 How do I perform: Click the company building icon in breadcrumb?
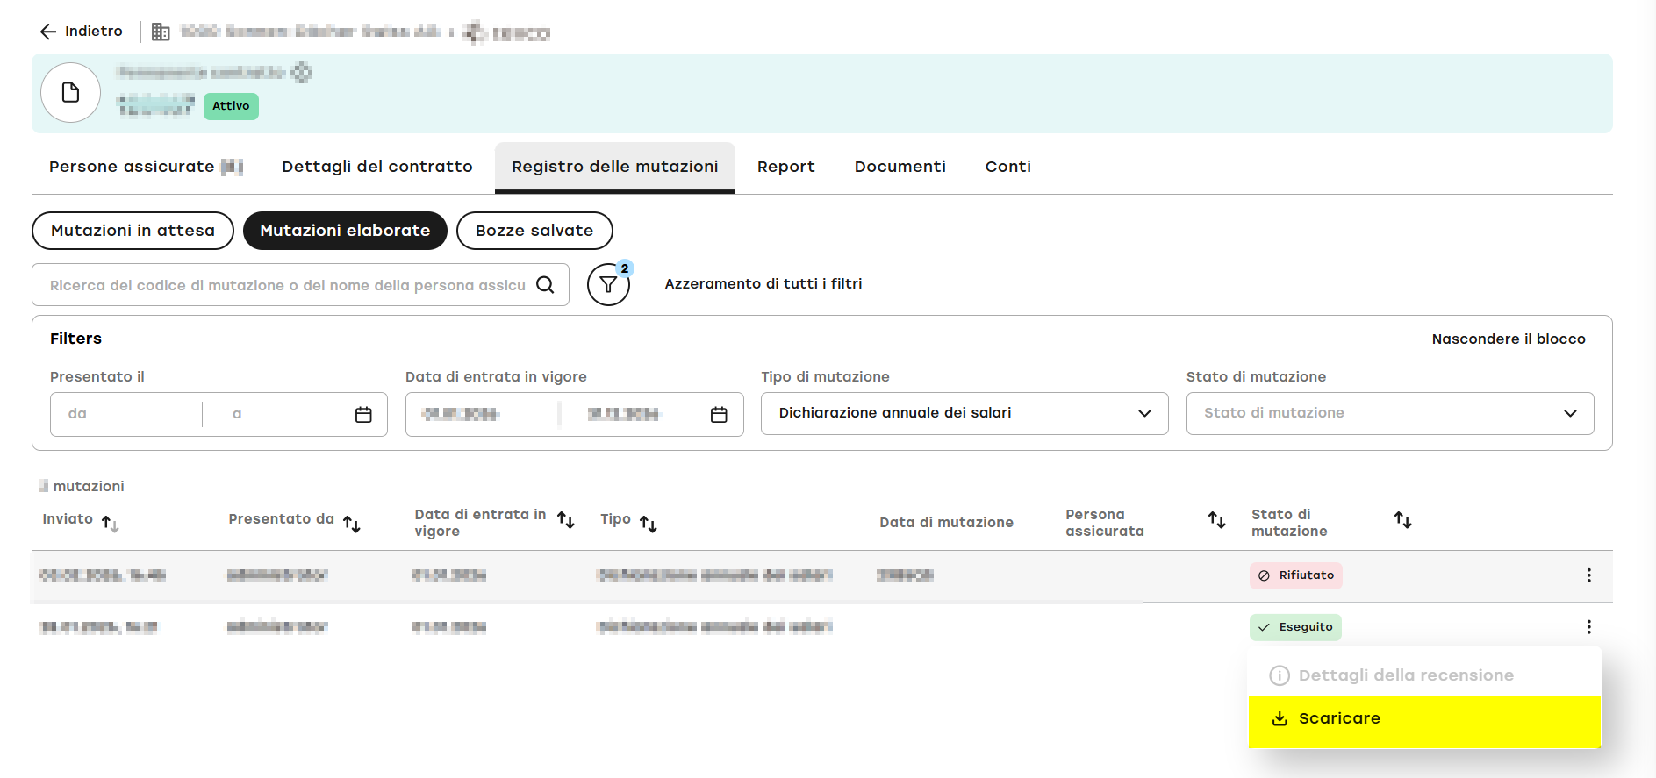161,32
